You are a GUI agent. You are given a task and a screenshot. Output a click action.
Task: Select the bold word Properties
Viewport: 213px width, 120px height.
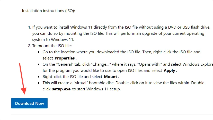coord(65,58)
